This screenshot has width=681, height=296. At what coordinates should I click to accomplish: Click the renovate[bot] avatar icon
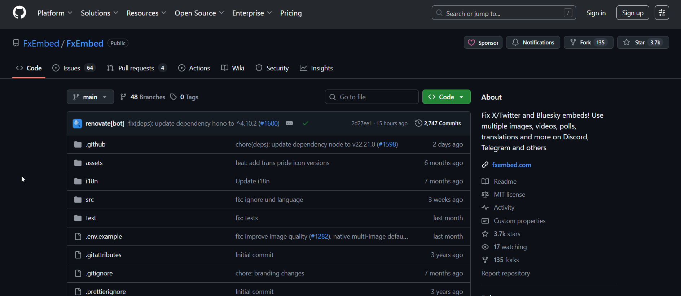[77, 123]
